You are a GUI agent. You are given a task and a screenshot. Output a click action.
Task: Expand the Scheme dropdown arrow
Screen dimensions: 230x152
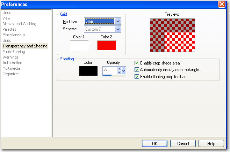[118, 29]
